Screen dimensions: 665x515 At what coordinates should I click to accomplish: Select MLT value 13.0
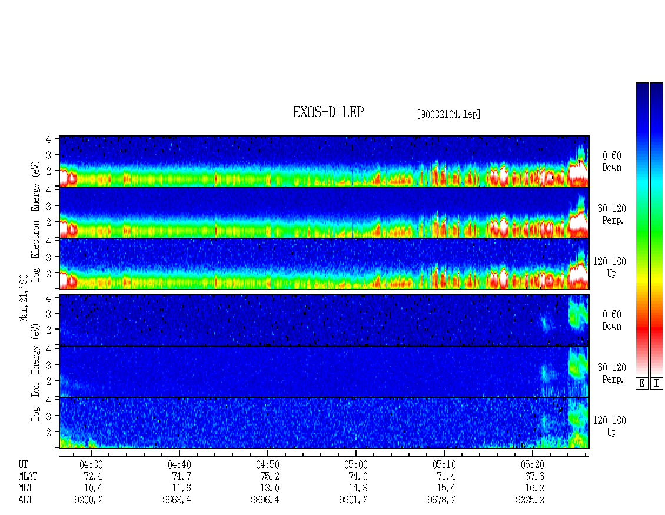pyautogui.click(x=270, y=489)
